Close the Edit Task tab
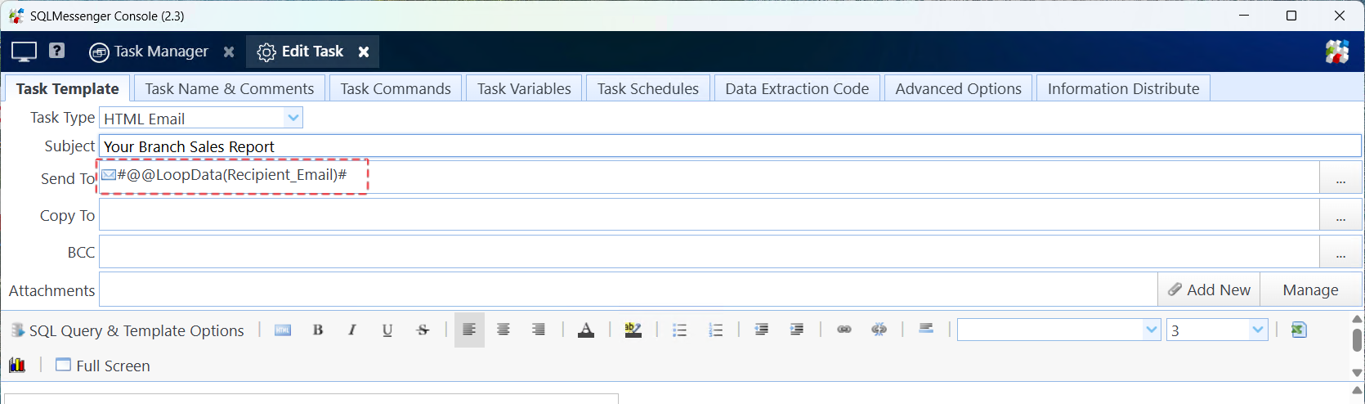Screen dimensions: 1365x404 point(364,52)
